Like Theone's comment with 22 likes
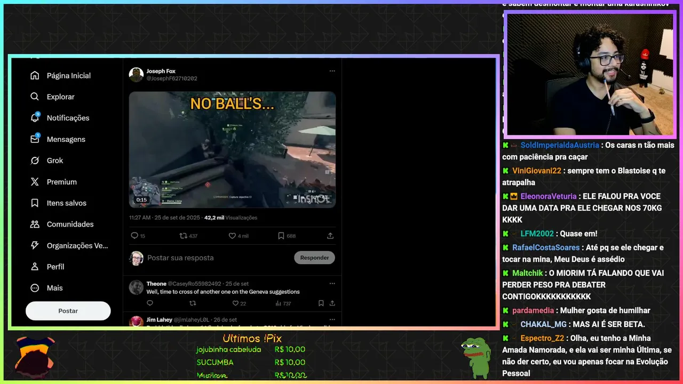The image size is (683, 384). tap(235, 303)
